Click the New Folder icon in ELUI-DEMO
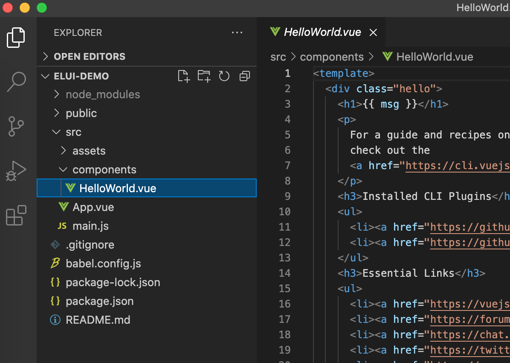Viewport: 510px width, 363px height. coord(204,76)
